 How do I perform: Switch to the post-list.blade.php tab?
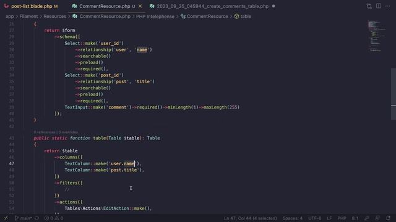[x=32, y=6]
